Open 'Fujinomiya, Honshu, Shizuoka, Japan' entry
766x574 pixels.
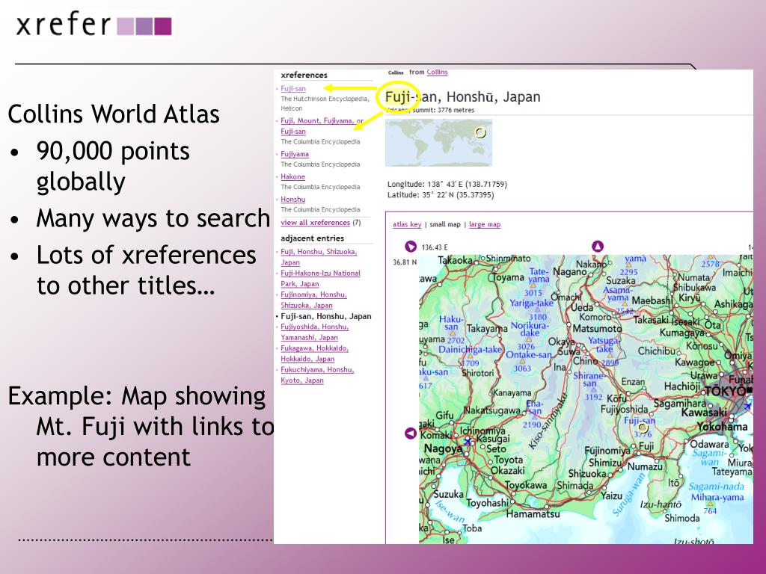(313, 300)
